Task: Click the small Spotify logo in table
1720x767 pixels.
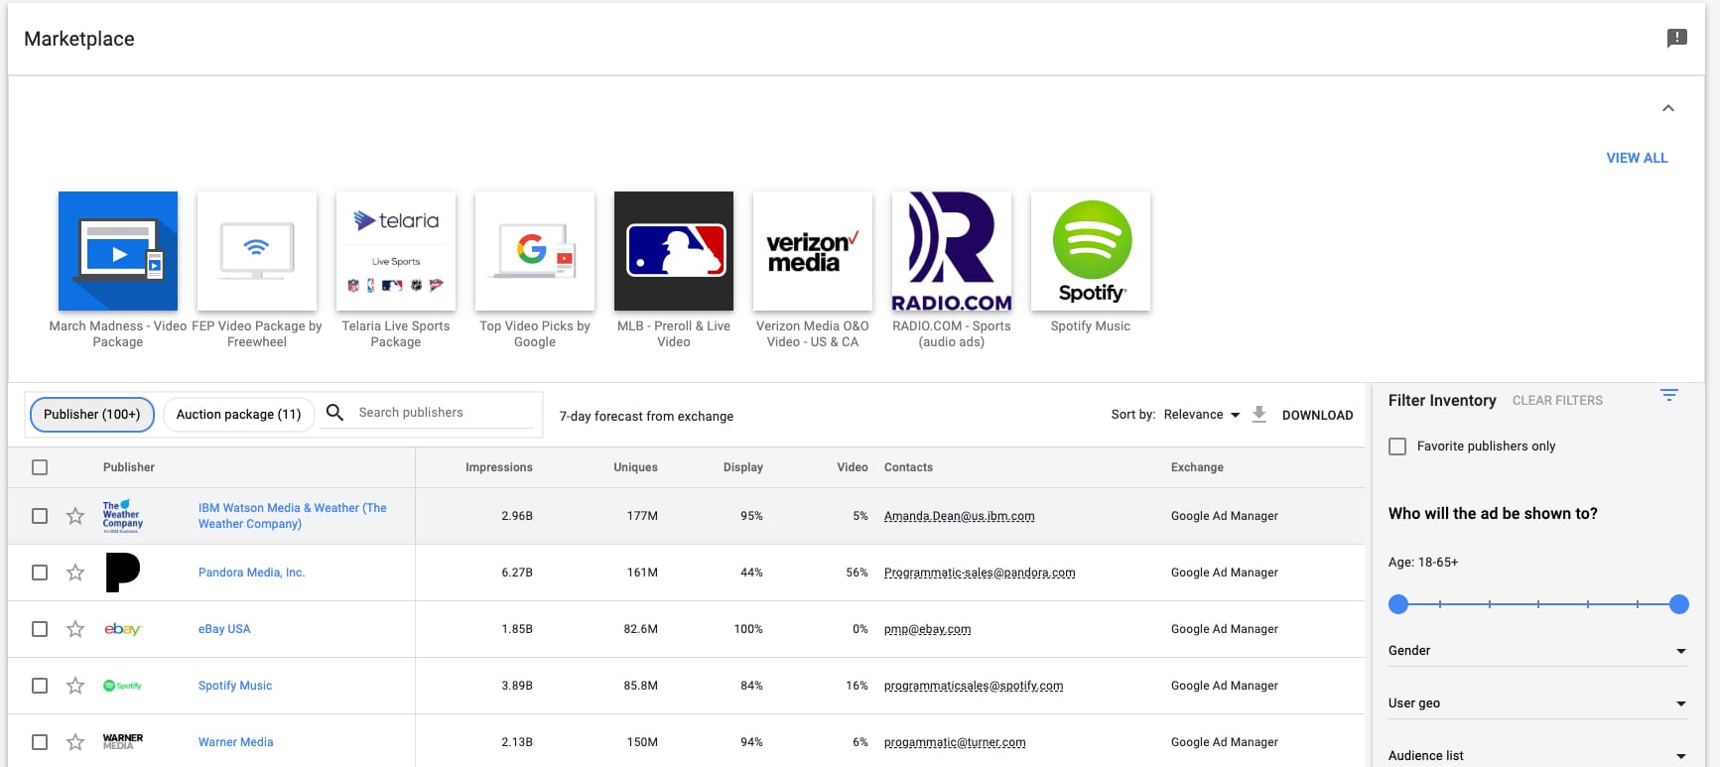Action: pos(123,686)
